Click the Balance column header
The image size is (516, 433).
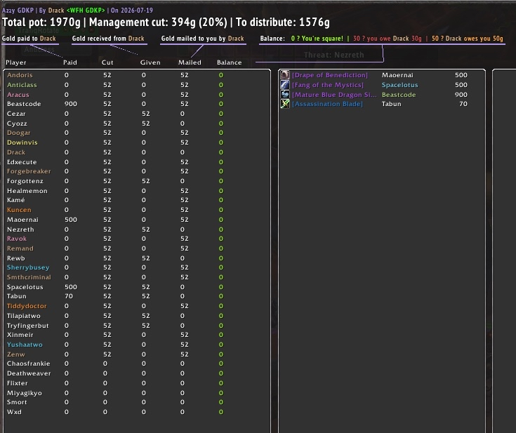point(230,62)
